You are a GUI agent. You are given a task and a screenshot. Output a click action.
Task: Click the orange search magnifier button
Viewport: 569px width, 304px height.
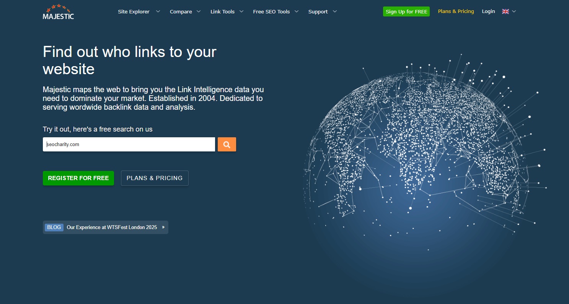pyautogui.click(x=227, y=145)
